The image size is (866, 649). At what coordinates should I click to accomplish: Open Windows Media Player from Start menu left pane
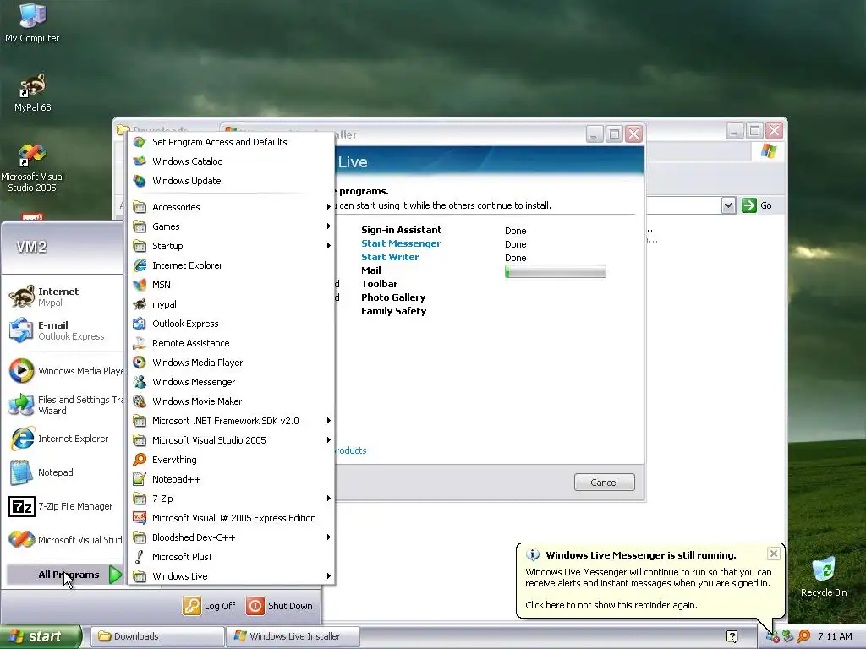pos(63,371)
